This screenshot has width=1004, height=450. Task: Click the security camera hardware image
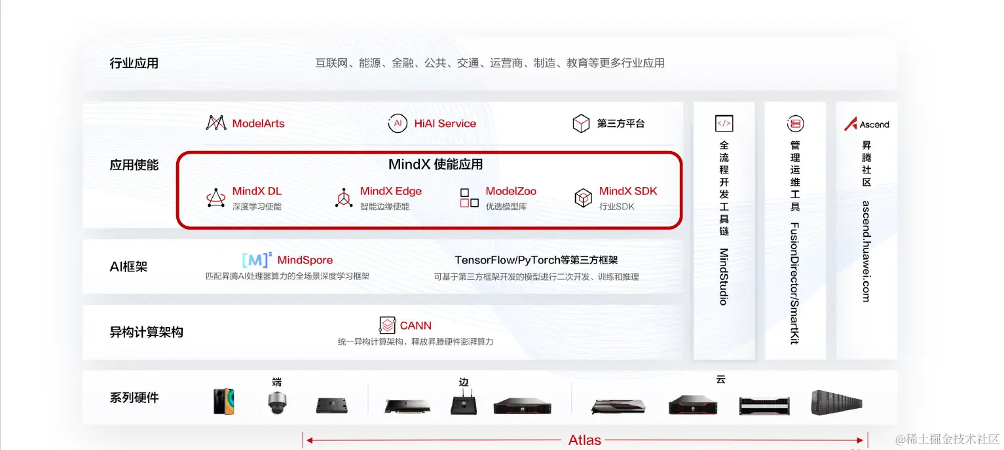coord(278,403)
